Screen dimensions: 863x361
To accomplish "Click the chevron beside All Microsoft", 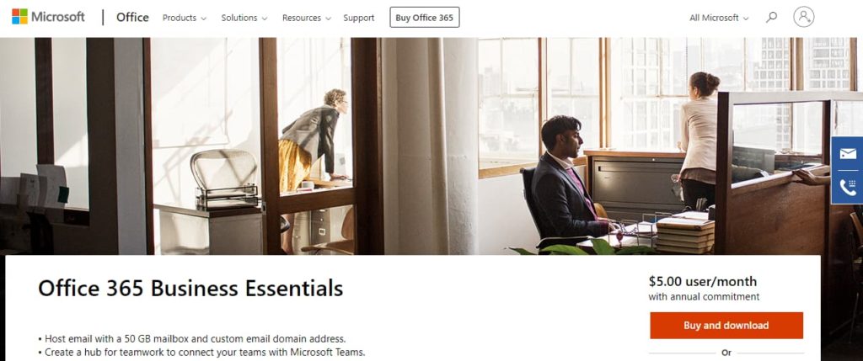I will click(x=746, y=19).
